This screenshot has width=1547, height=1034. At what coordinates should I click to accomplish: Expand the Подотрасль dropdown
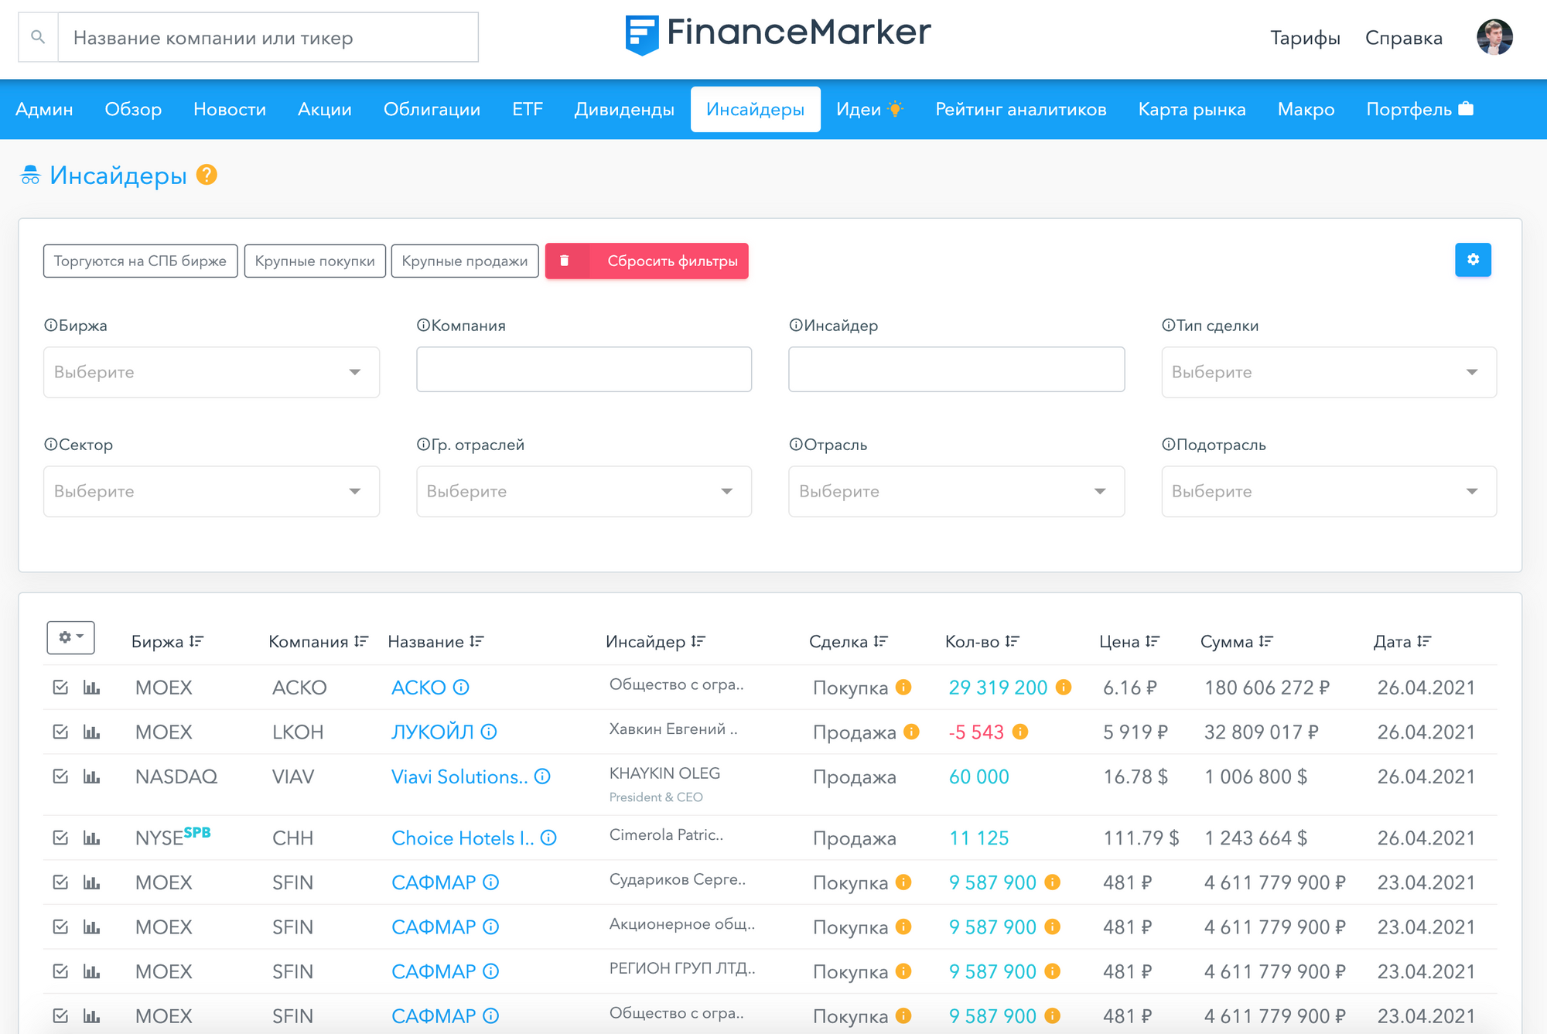pos(1329,491)
